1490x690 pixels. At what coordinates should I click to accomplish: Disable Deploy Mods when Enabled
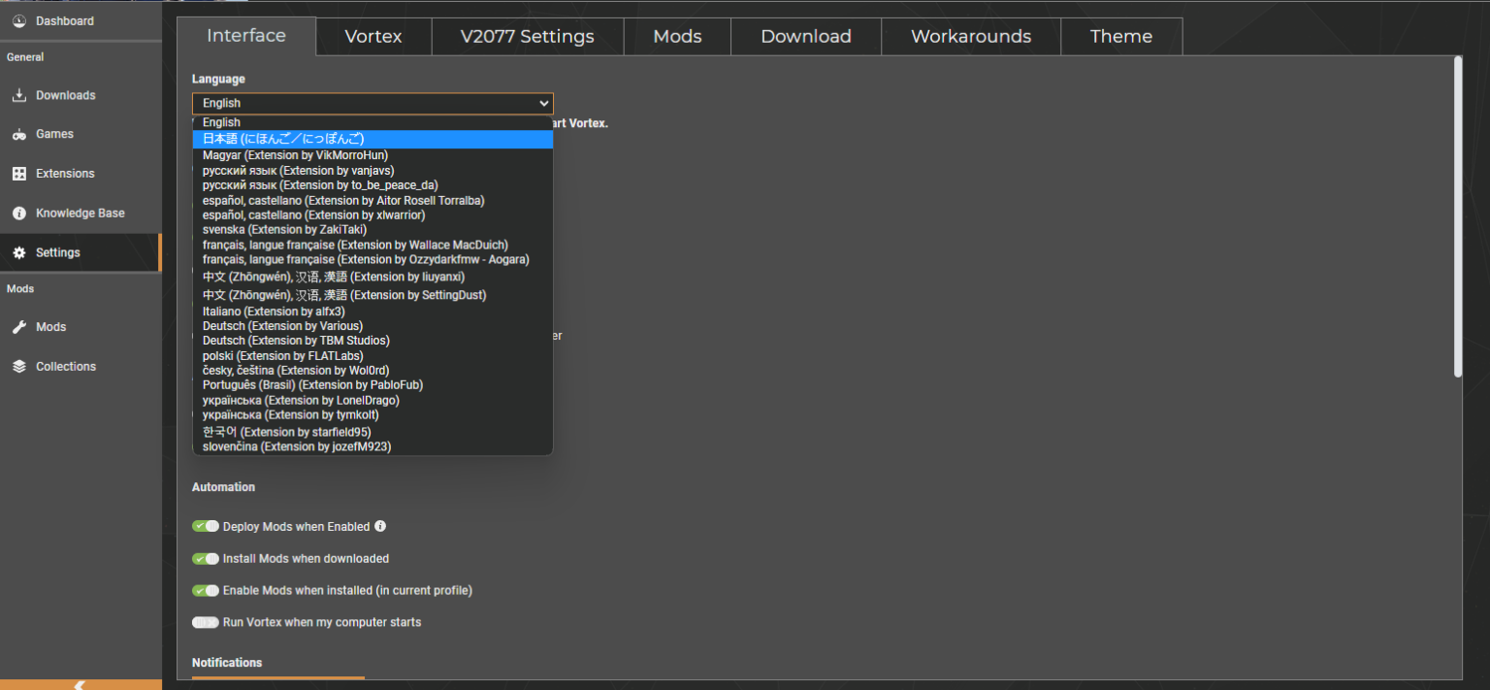coord(206,526)
